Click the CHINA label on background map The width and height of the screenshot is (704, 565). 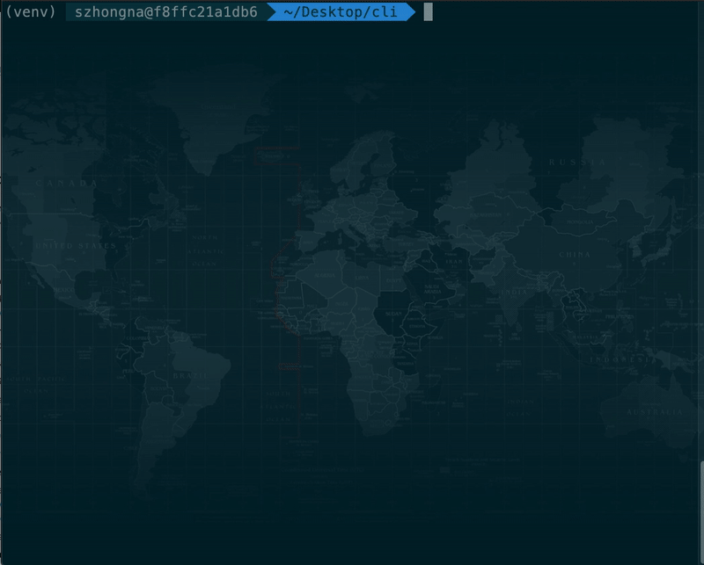(575, 254)
